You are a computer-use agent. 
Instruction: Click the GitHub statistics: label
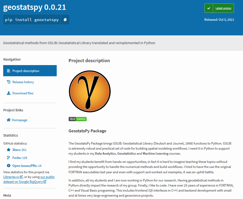15,143
